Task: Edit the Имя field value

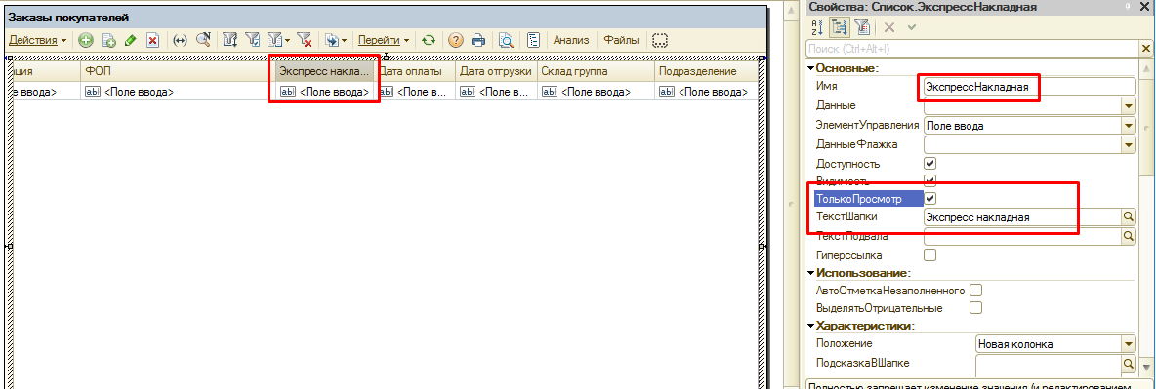Action: [1030, 87]
